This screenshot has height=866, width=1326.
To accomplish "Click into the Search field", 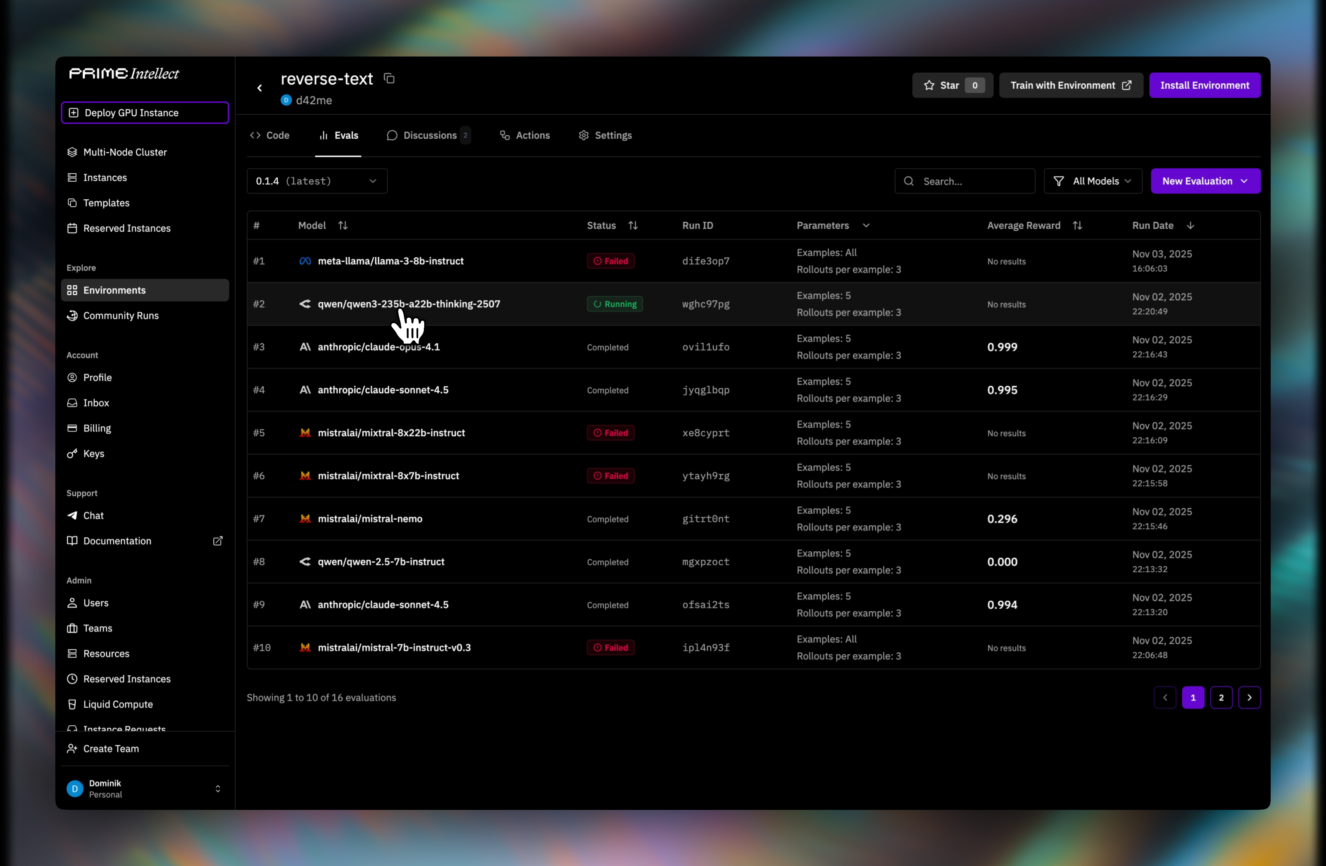I will [972, 181].
